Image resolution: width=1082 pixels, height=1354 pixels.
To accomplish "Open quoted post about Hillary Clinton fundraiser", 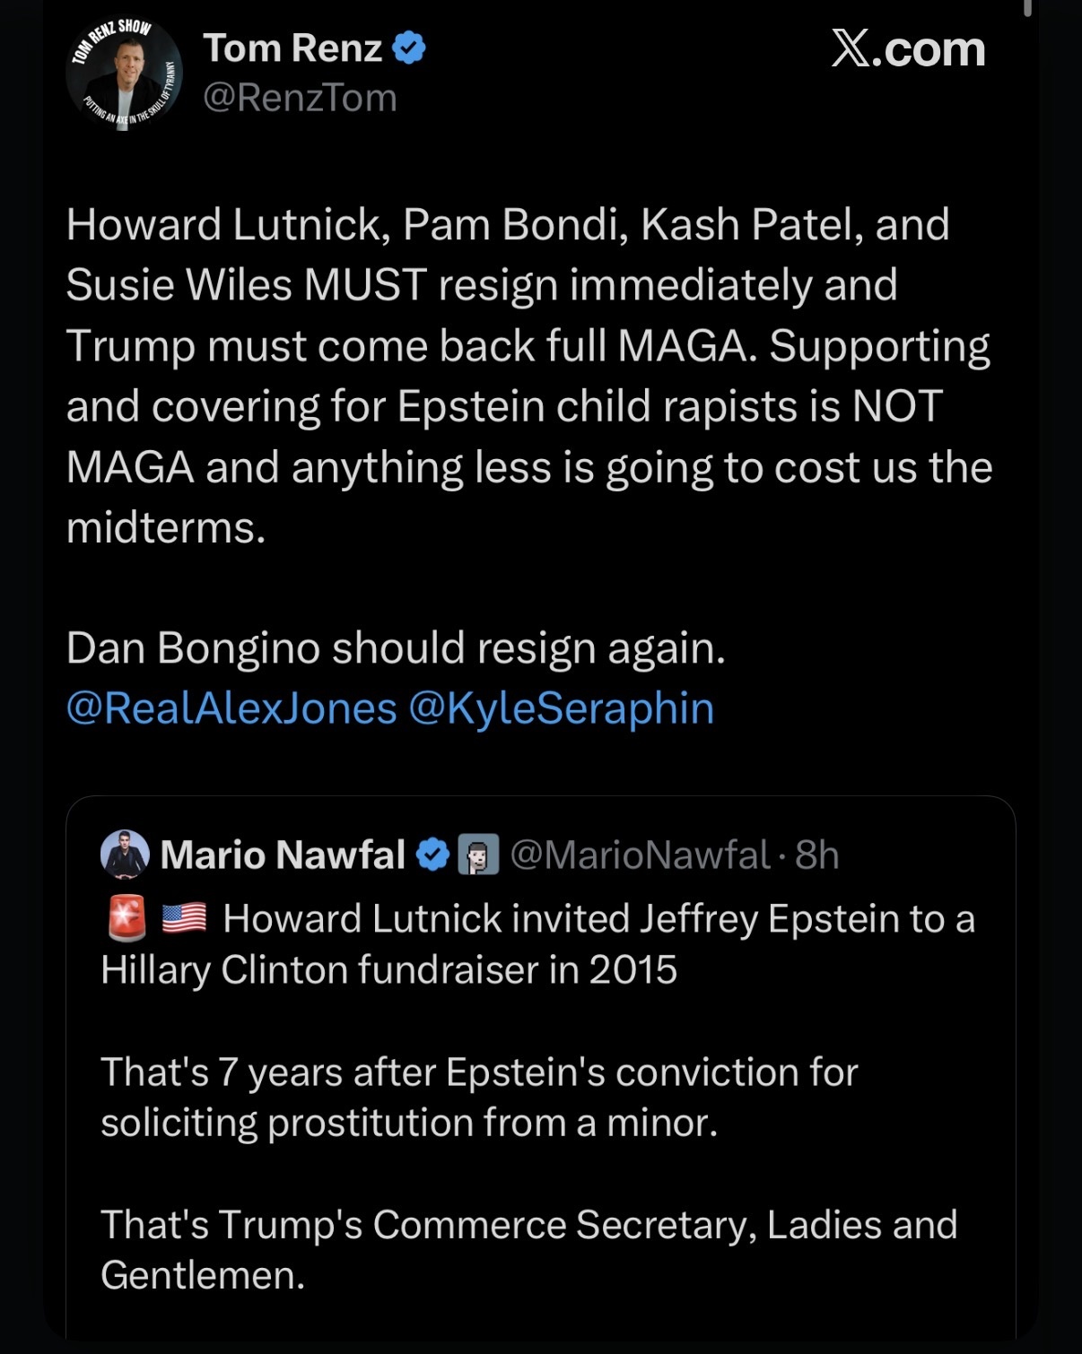I will coord(538,944).
